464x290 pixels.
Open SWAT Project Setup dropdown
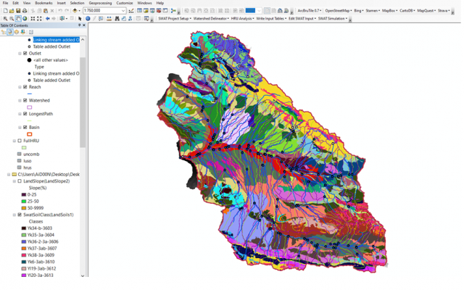click(175, 18)
